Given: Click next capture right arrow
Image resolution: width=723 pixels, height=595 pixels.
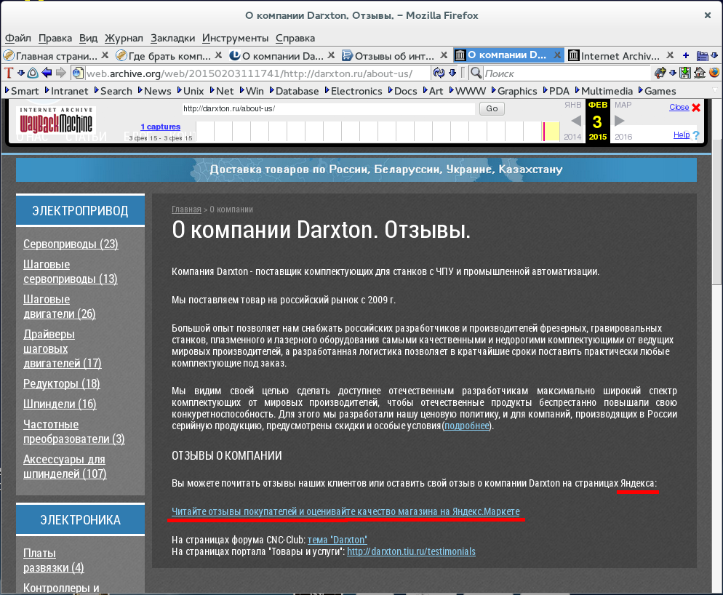Looking at the screenshot, I should (x=619, y=121).
